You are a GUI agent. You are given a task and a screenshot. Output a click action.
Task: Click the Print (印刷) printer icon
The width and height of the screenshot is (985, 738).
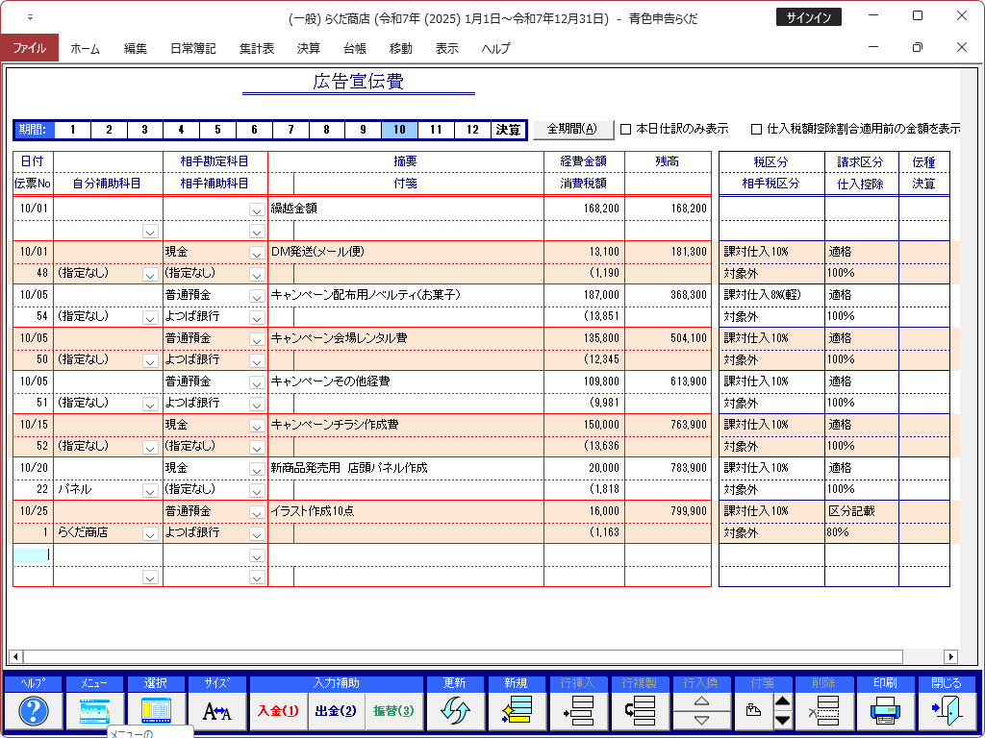pyautogui.click(x=884, y=711)
